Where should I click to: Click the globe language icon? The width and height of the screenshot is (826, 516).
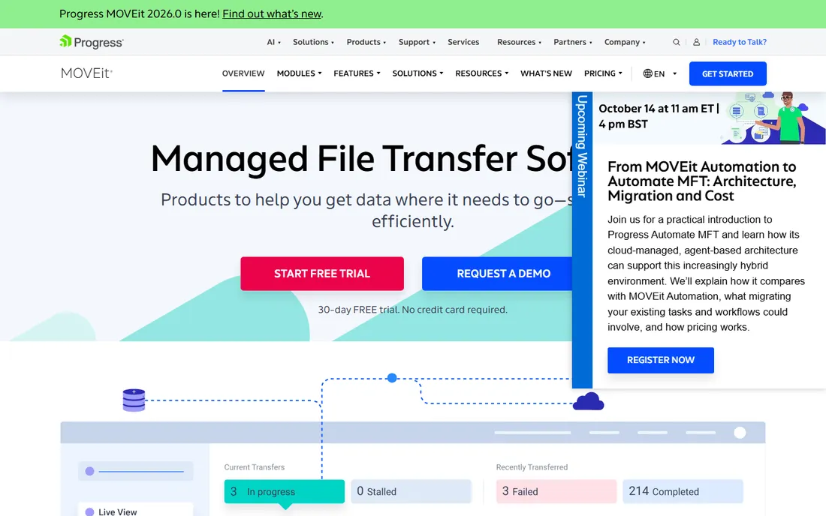[x=647, y=73]
